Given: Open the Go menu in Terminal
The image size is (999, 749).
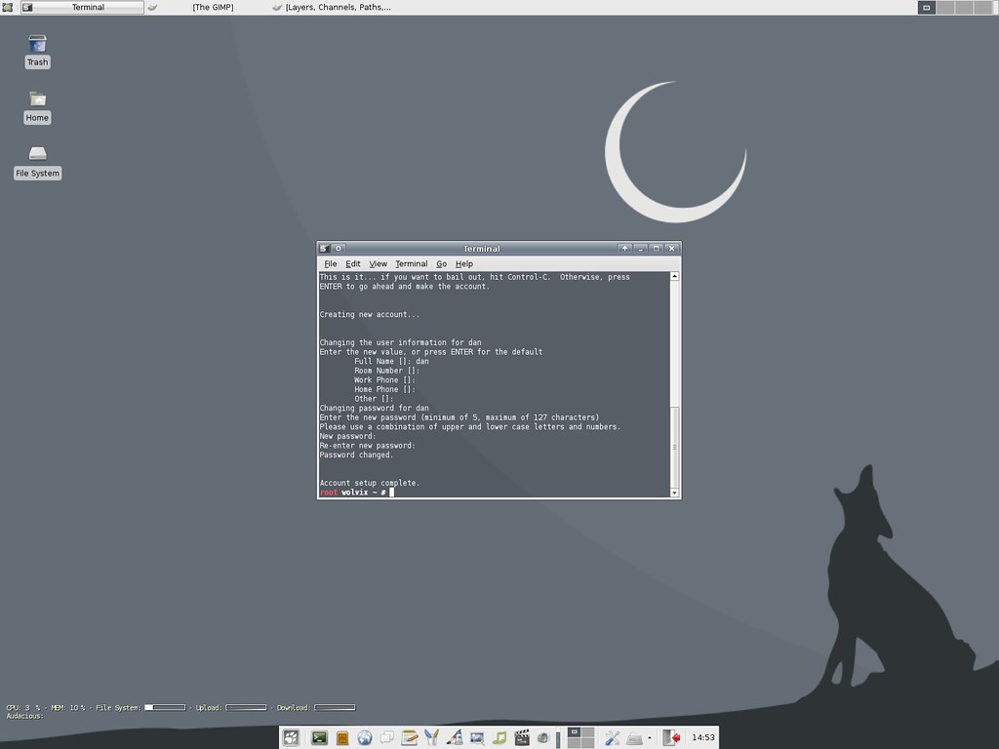Looking at the screenshot, I should pos(441,263).
